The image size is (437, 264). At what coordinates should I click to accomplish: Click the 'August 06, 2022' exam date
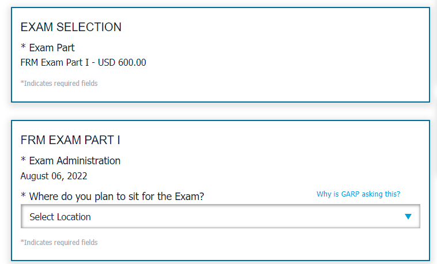point(54,176)
